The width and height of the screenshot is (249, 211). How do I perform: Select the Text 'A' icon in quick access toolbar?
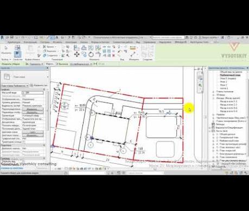[x=57, y=37]
